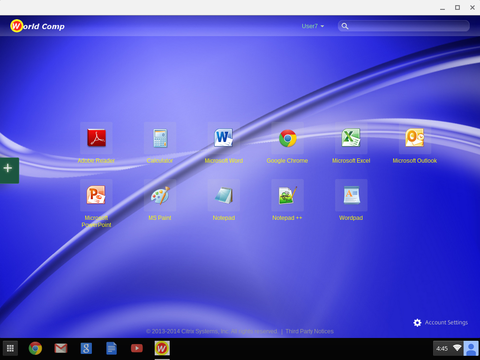Viewport: 480px width, 360px height.
Task: Open the Chrome OS app launcher grid
Action: 10,348
